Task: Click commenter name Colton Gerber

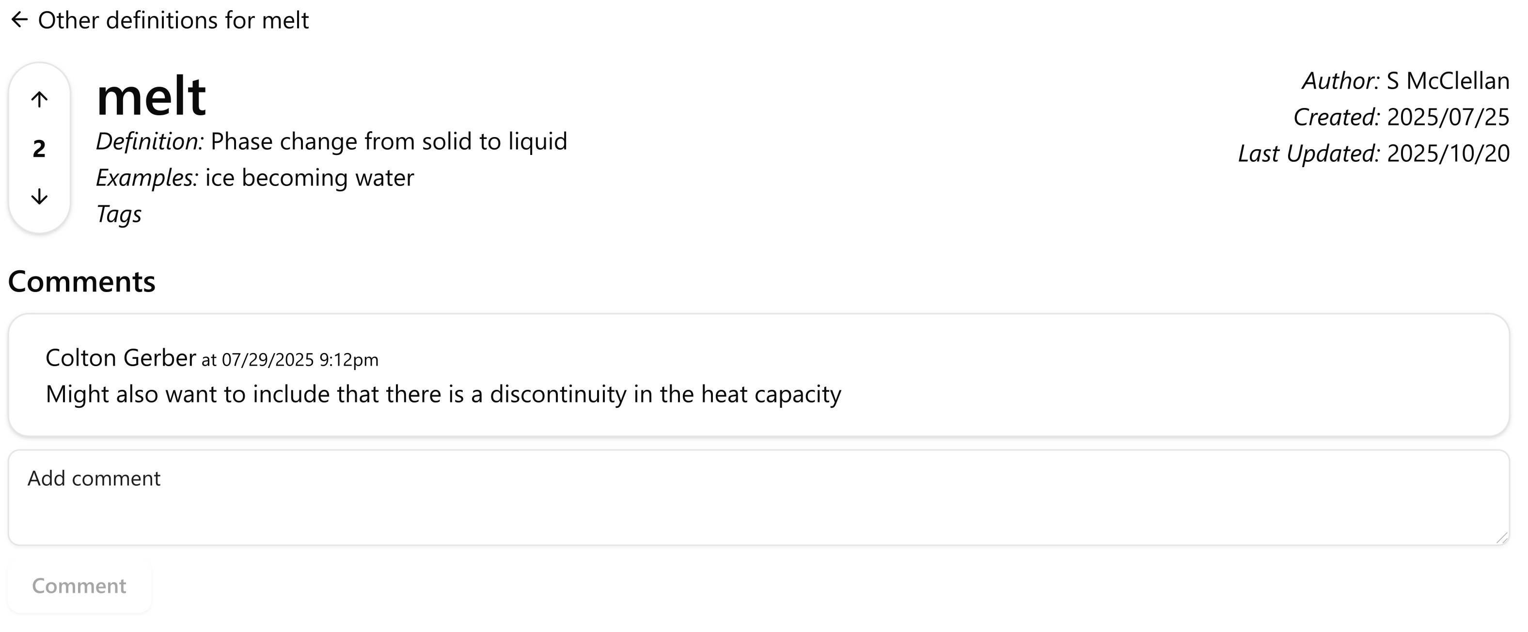Action: (120, 358)
